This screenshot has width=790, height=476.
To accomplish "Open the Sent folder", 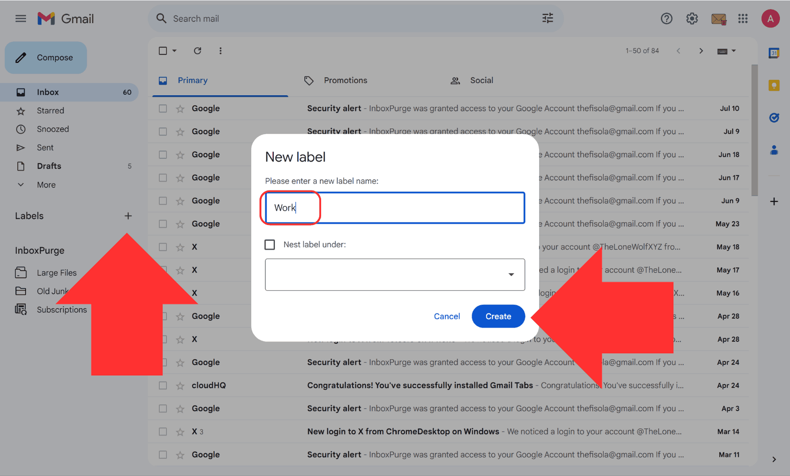I will point(69,148).
